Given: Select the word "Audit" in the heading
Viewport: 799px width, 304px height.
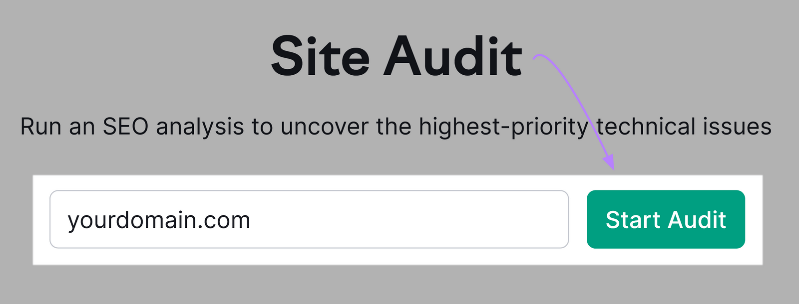Looking at the screenshot, I should tap(452, 57).
